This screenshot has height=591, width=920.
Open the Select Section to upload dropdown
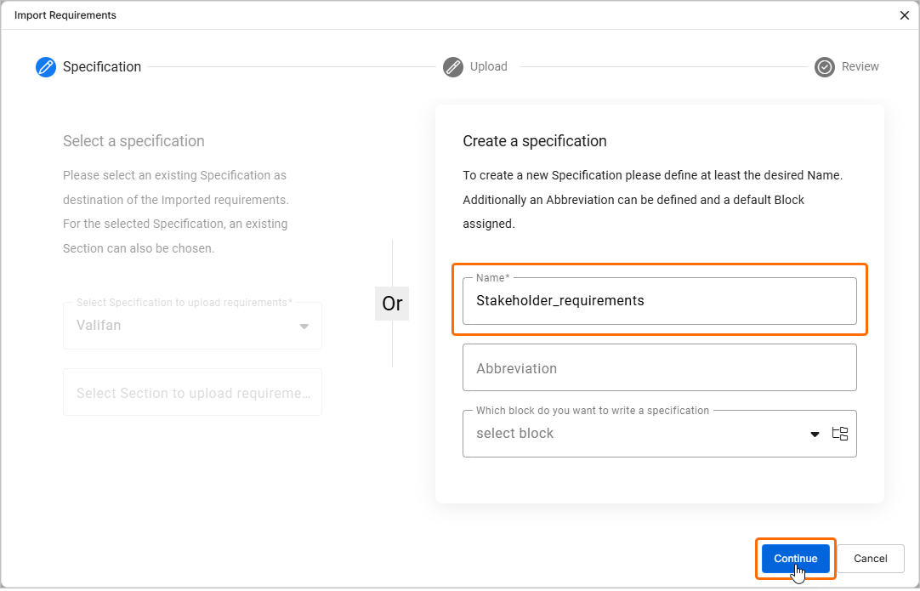click(192, 393)
